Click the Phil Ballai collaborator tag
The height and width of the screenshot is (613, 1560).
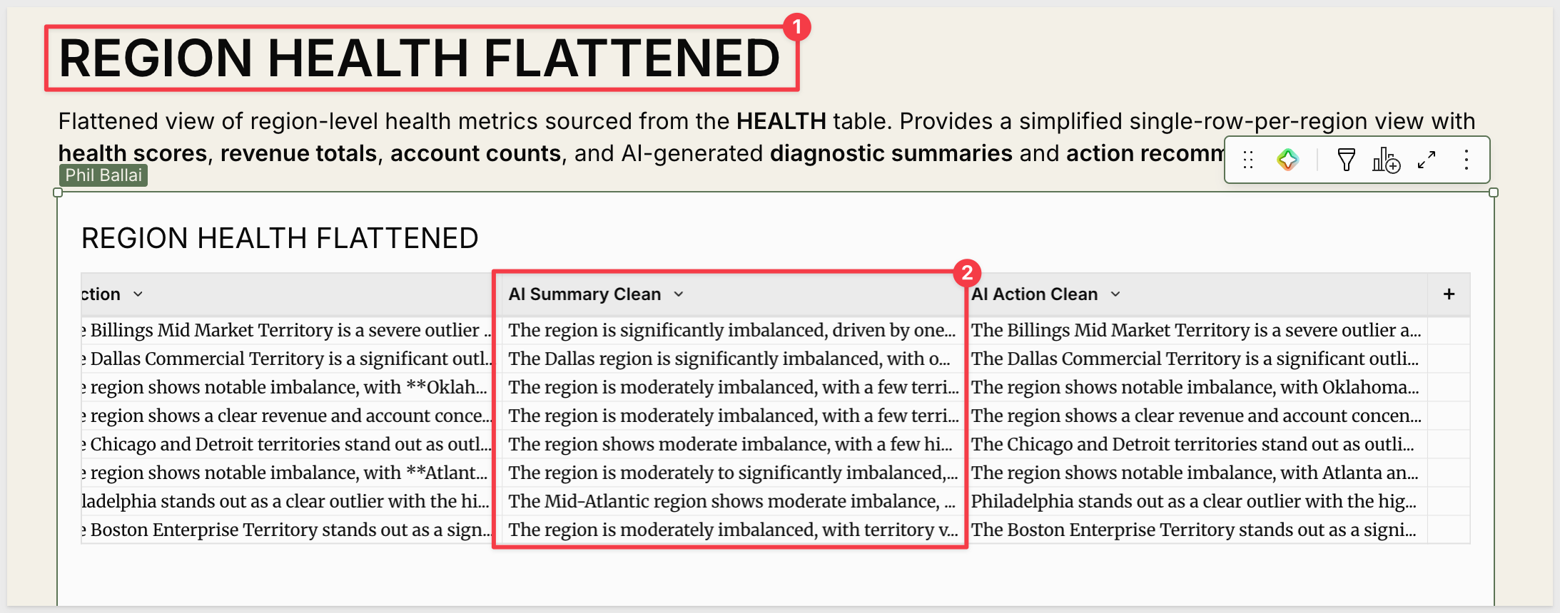tap(103, 175)
